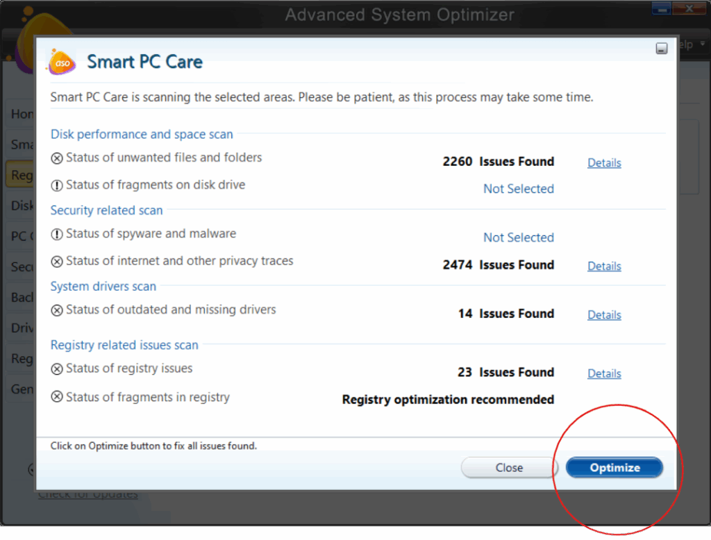Viewport: 711px width, 540px height.
Task: Open Home tab in background sidebar
Action: 22,114
